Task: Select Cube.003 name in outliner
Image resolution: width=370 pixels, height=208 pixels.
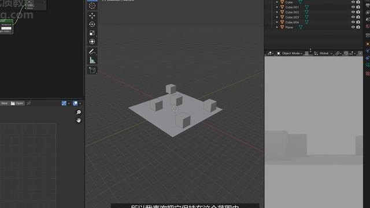Action: coord(292,17)
